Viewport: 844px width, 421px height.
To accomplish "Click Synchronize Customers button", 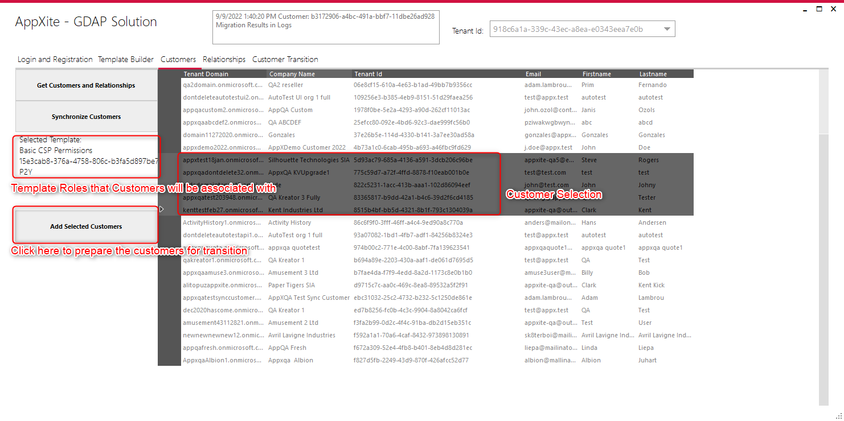I will click(86, 117).
